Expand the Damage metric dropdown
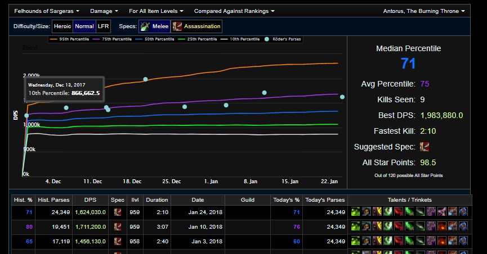The image size is (487, 254). tap(104, 11)
